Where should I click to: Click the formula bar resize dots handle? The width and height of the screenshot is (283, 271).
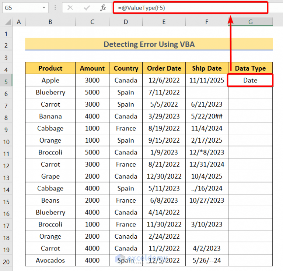(x=55, y=8)
